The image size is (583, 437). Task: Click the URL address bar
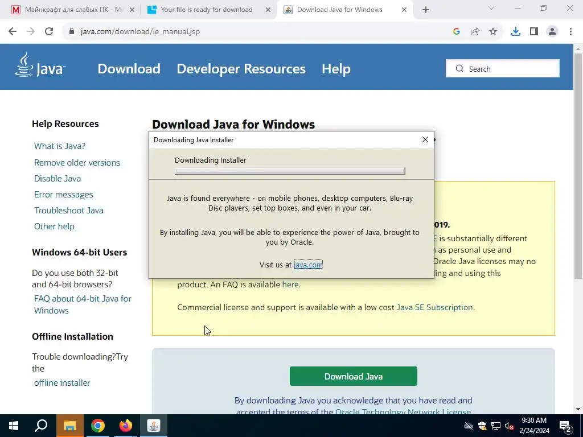(x=257, y=32)
